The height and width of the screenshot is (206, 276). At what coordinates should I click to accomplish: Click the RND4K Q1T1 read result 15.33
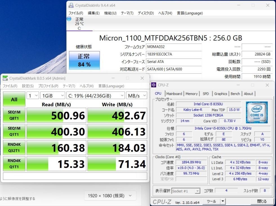[x=56, y=164]
